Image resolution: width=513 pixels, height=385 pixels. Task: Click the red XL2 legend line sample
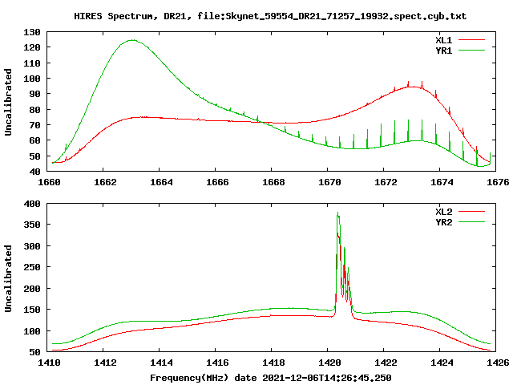pos(471,212)
